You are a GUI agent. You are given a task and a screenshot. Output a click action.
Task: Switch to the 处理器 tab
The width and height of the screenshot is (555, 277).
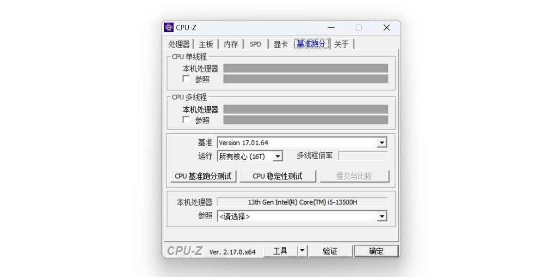[179, 44]
